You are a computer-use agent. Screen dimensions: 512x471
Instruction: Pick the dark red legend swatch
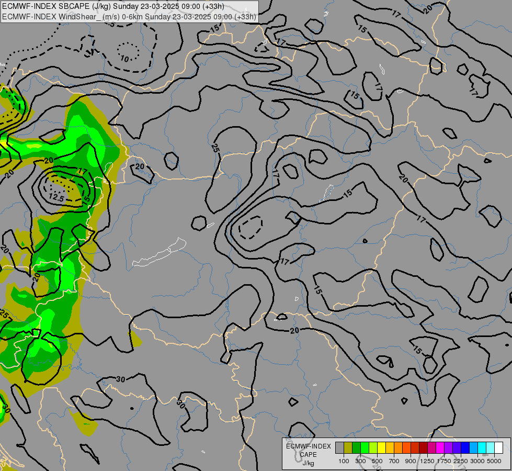coord(423,447)
